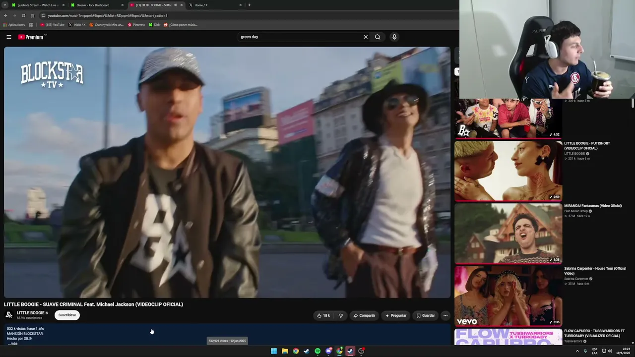Open the Compartir share dialog
Screen dimensions: 635x357
(364, 315)
